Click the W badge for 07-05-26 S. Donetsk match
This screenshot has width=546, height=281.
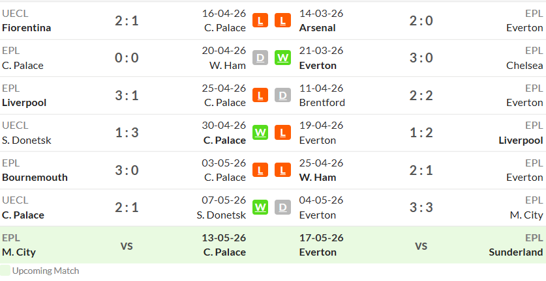[x=260, y=207]
